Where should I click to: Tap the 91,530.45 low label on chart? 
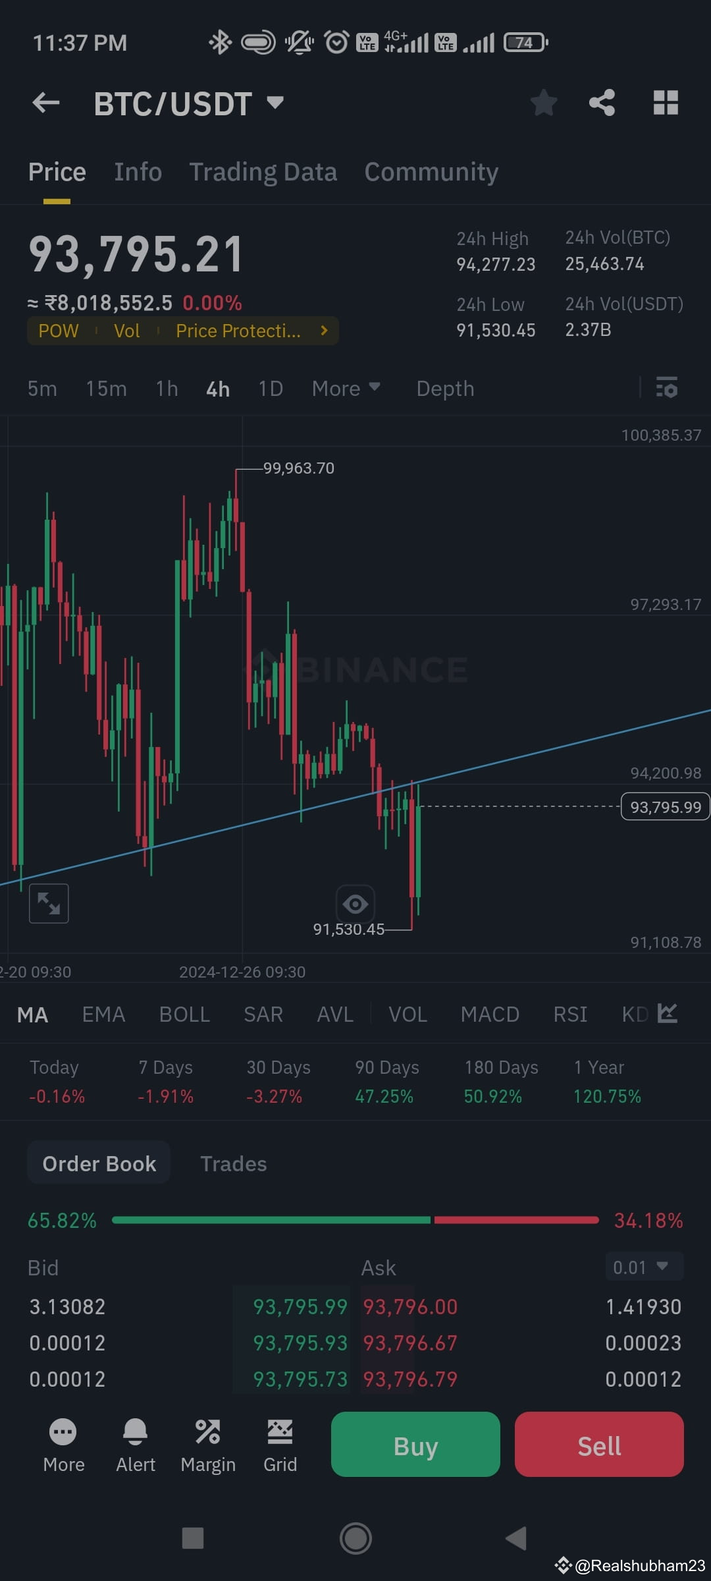(349, 929)
